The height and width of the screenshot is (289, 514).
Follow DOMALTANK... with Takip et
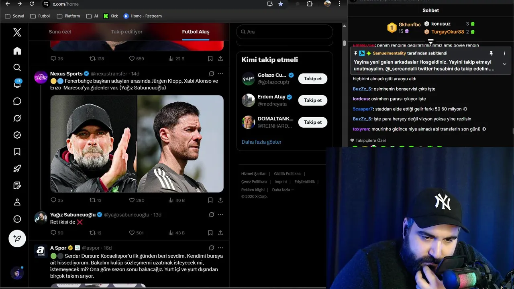[313, 122]
